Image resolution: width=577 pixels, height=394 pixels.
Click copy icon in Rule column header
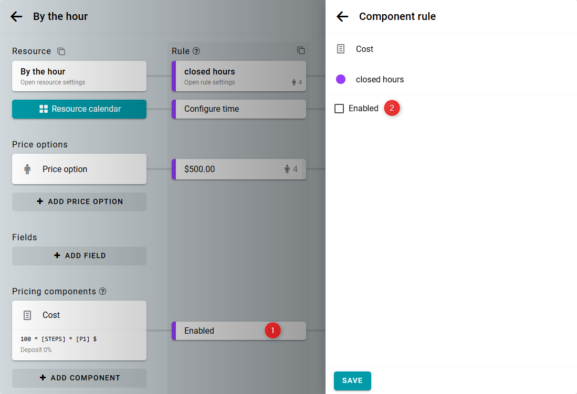(301, 51)
